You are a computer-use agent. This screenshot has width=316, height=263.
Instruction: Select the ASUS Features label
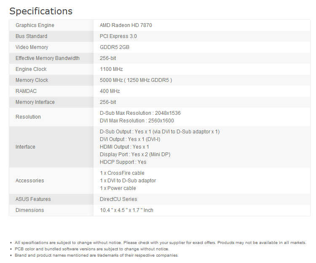[33, 199]
